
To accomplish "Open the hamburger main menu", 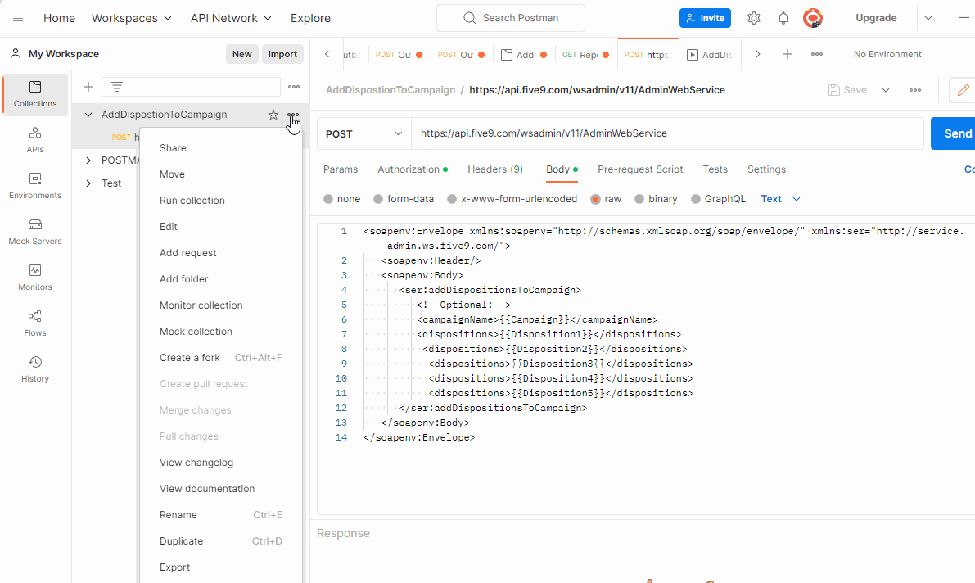I will (x=18, y=18).
